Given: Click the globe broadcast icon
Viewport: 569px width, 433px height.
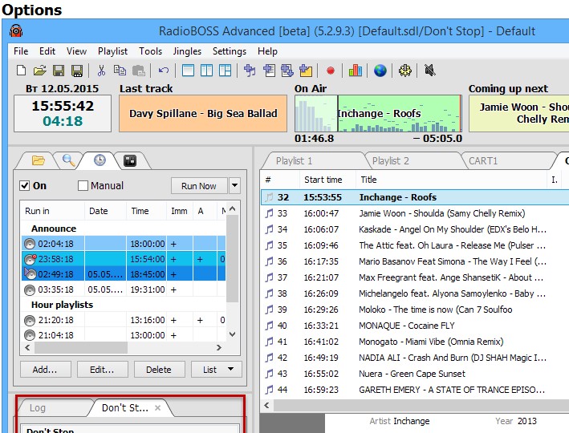Looking at the screenshot, I should [x=380, y=71].
